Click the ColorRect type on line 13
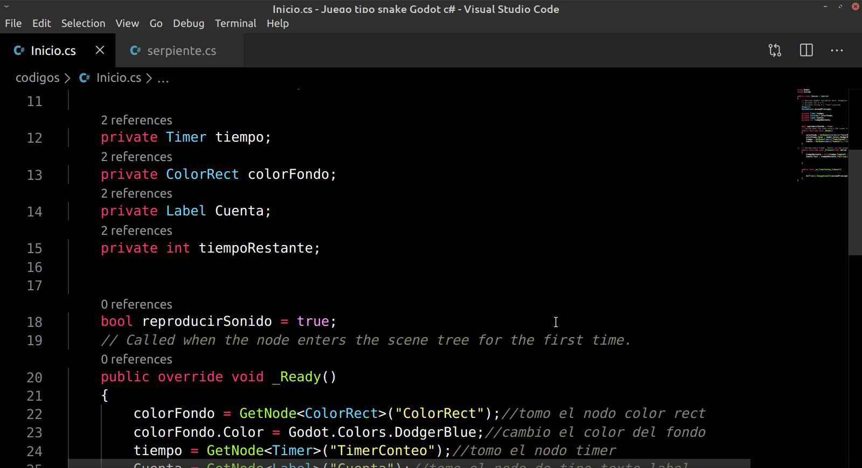This screenshot has height=468, width=862. (x=202, y=174)
